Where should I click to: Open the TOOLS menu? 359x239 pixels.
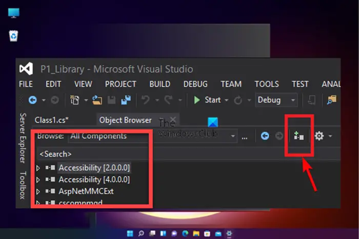[267, 84]
